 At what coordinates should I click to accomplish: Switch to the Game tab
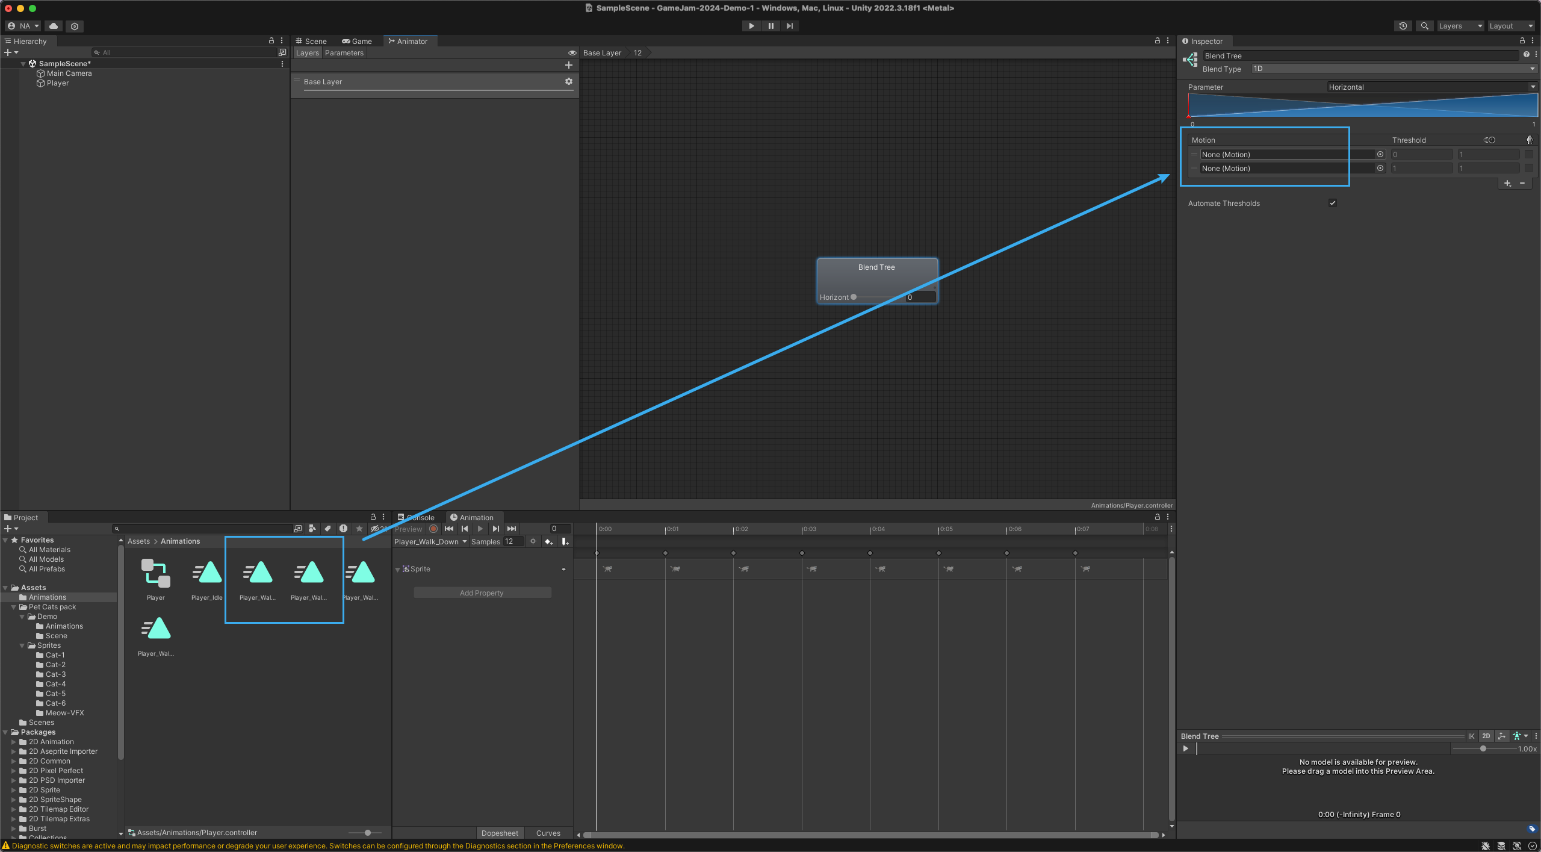tap(357, 41)
